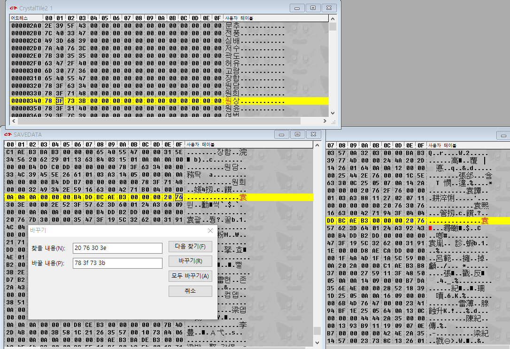Click red 원 character in CrystalTile2 row
Screen dimensions: 510x349
pyautogui.click(x=229, y=101)
